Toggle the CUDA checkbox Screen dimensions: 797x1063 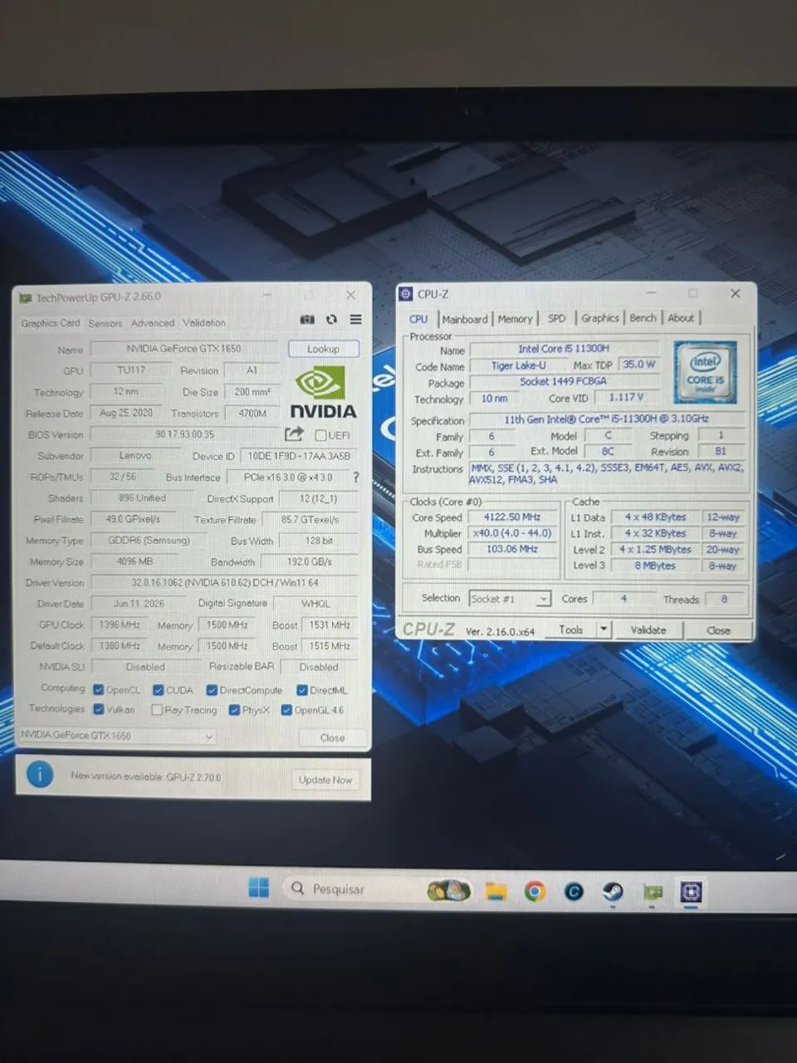click(159, 689)
